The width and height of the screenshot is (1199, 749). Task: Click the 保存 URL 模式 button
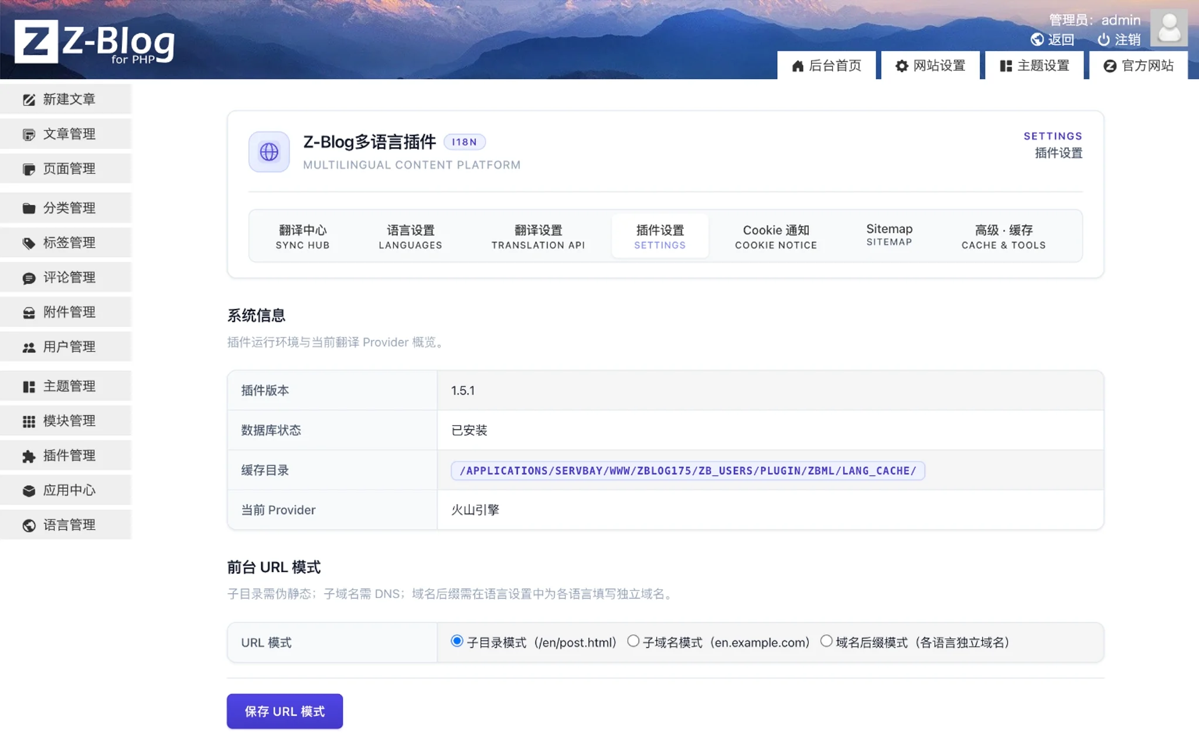285,711
